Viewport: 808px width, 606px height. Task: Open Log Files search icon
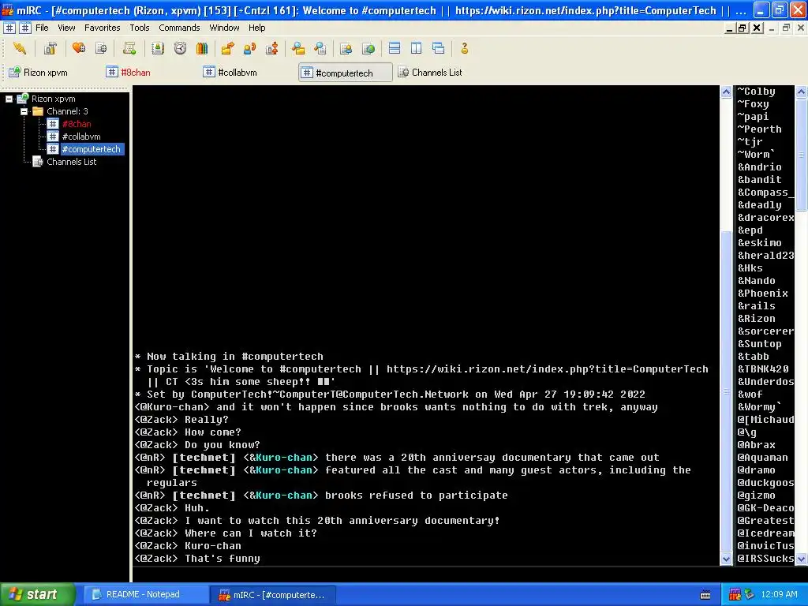tap(320, 48)
